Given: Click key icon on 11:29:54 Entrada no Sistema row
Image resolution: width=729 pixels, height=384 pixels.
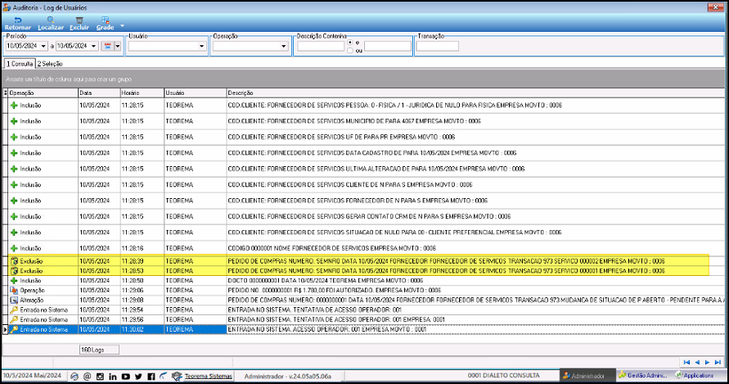Looking at the screenshot, I should (14, 310).
